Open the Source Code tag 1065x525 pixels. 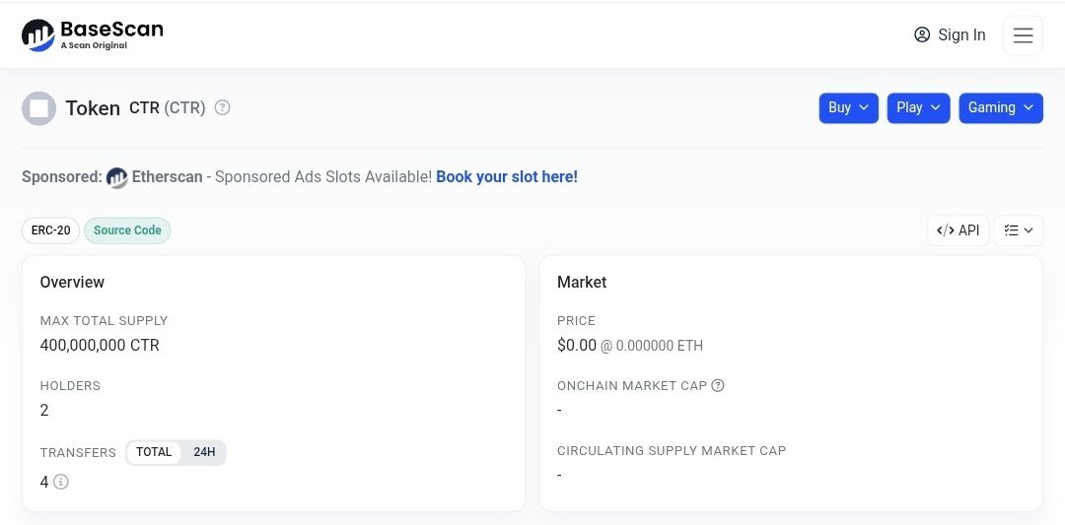(127, 230)
